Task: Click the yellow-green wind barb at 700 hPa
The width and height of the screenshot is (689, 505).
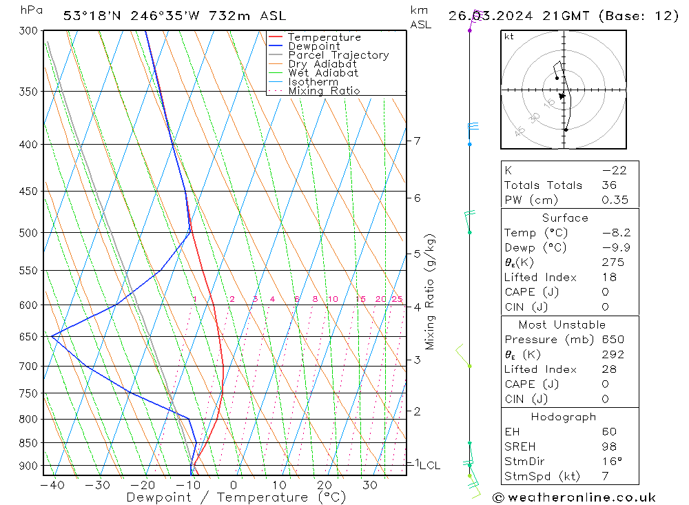Action: (464, 356)
